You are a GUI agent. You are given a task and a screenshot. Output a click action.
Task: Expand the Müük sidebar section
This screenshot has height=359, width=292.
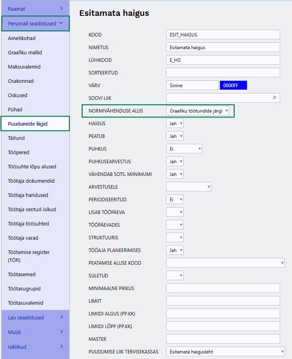coord(35,332)
